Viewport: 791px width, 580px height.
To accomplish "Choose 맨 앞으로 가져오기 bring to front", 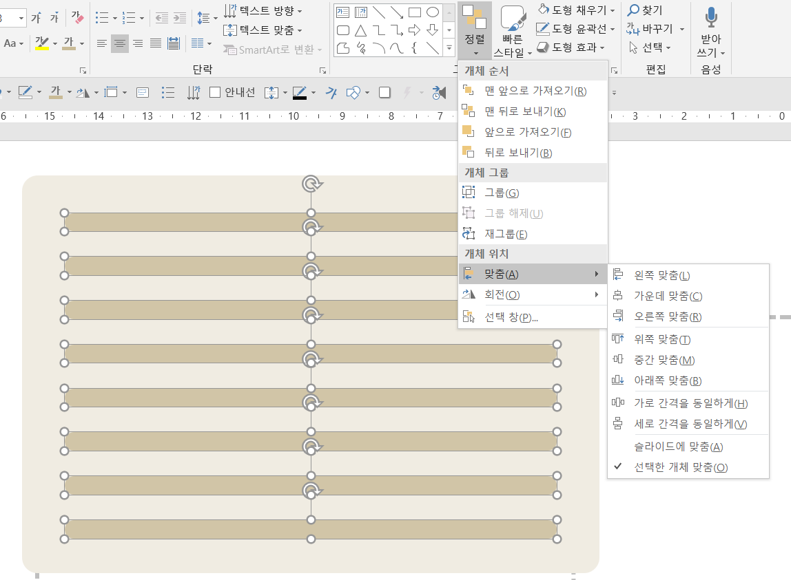I will click(x=533, y=92).
